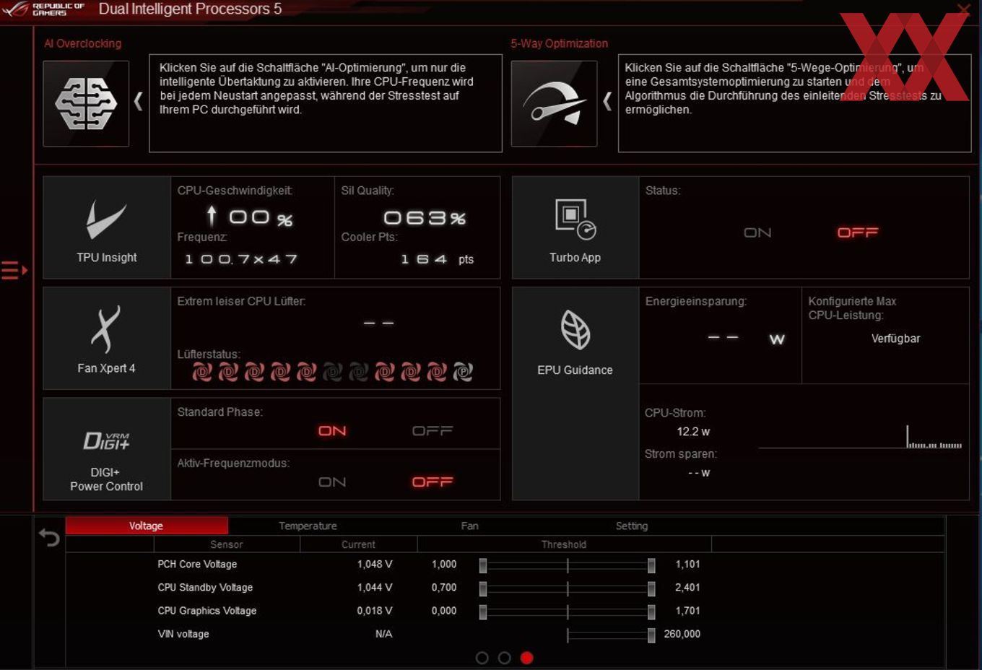Adjust VIN voltage upper threshold handle

click(651, 635)
